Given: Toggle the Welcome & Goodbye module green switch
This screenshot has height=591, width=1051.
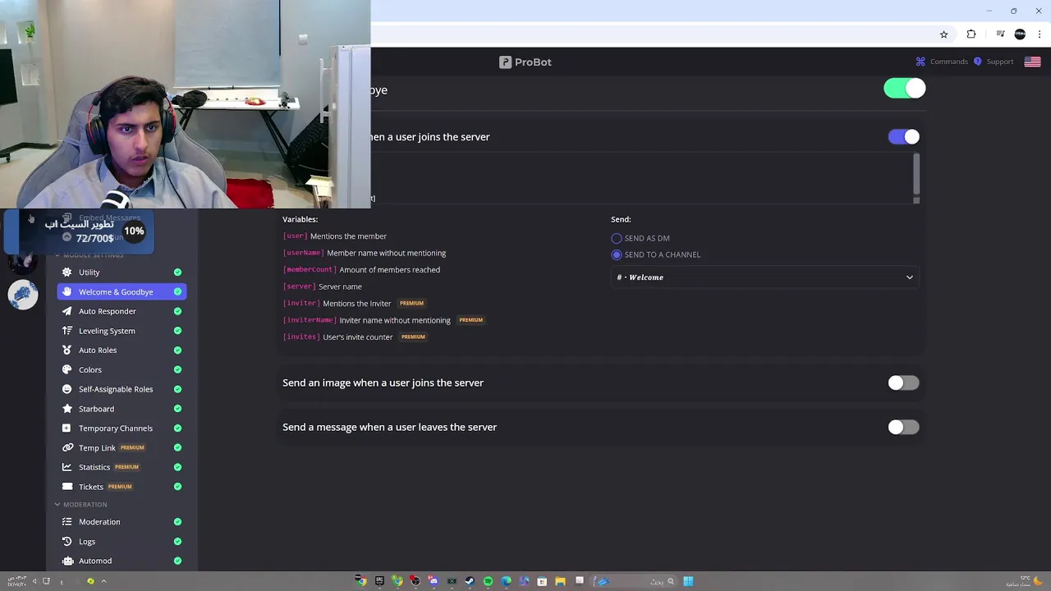Looking at the screenshot, I should 905,89.
